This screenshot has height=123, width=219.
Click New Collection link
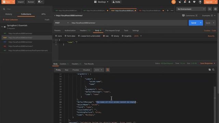click(x=10, y=20)
